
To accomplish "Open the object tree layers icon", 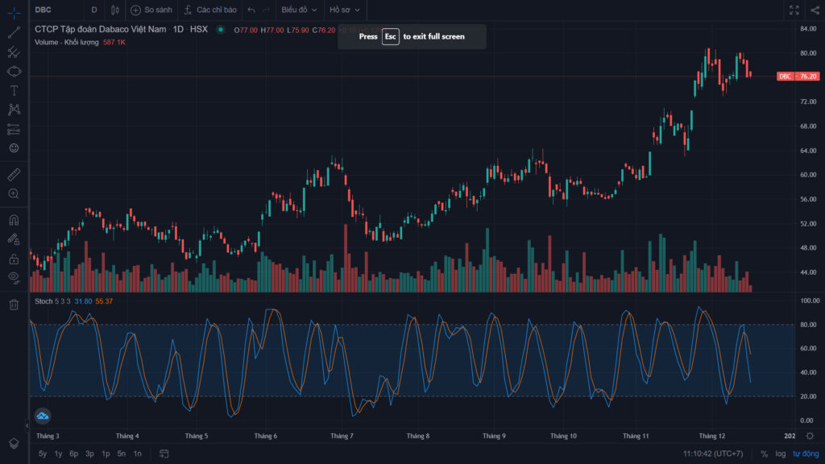I will pos(15,444).
